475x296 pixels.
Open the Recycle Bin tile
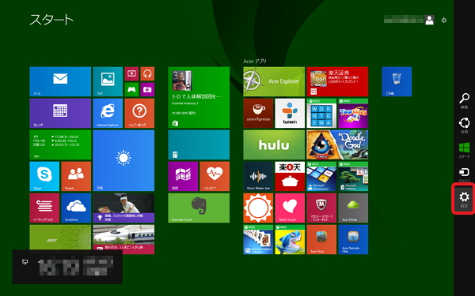[397, 81]
